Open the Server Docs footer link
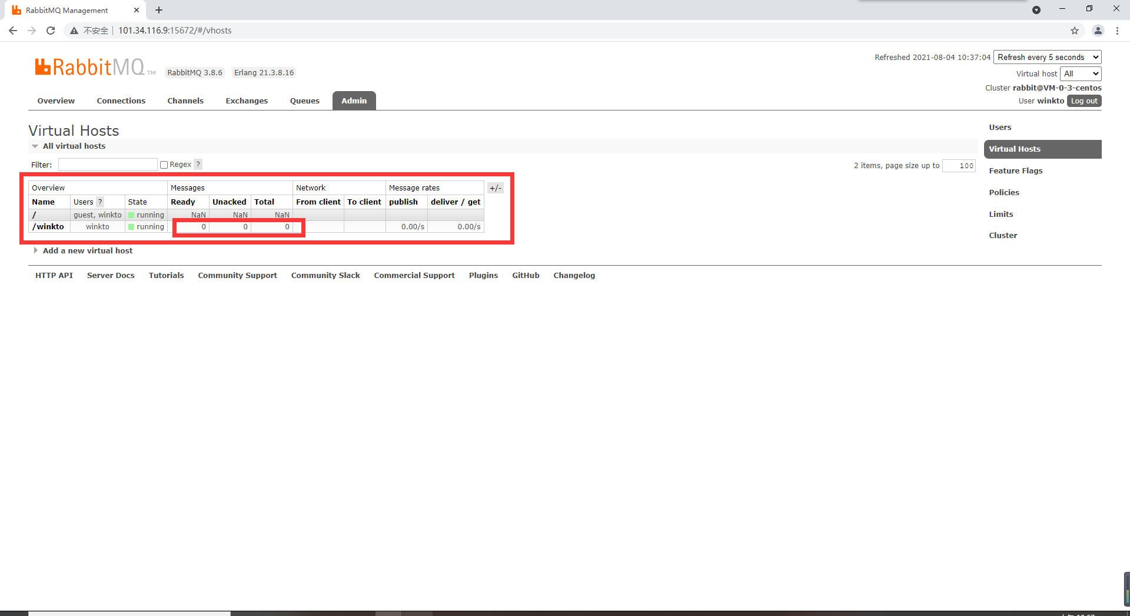 [x=111, y=275]
